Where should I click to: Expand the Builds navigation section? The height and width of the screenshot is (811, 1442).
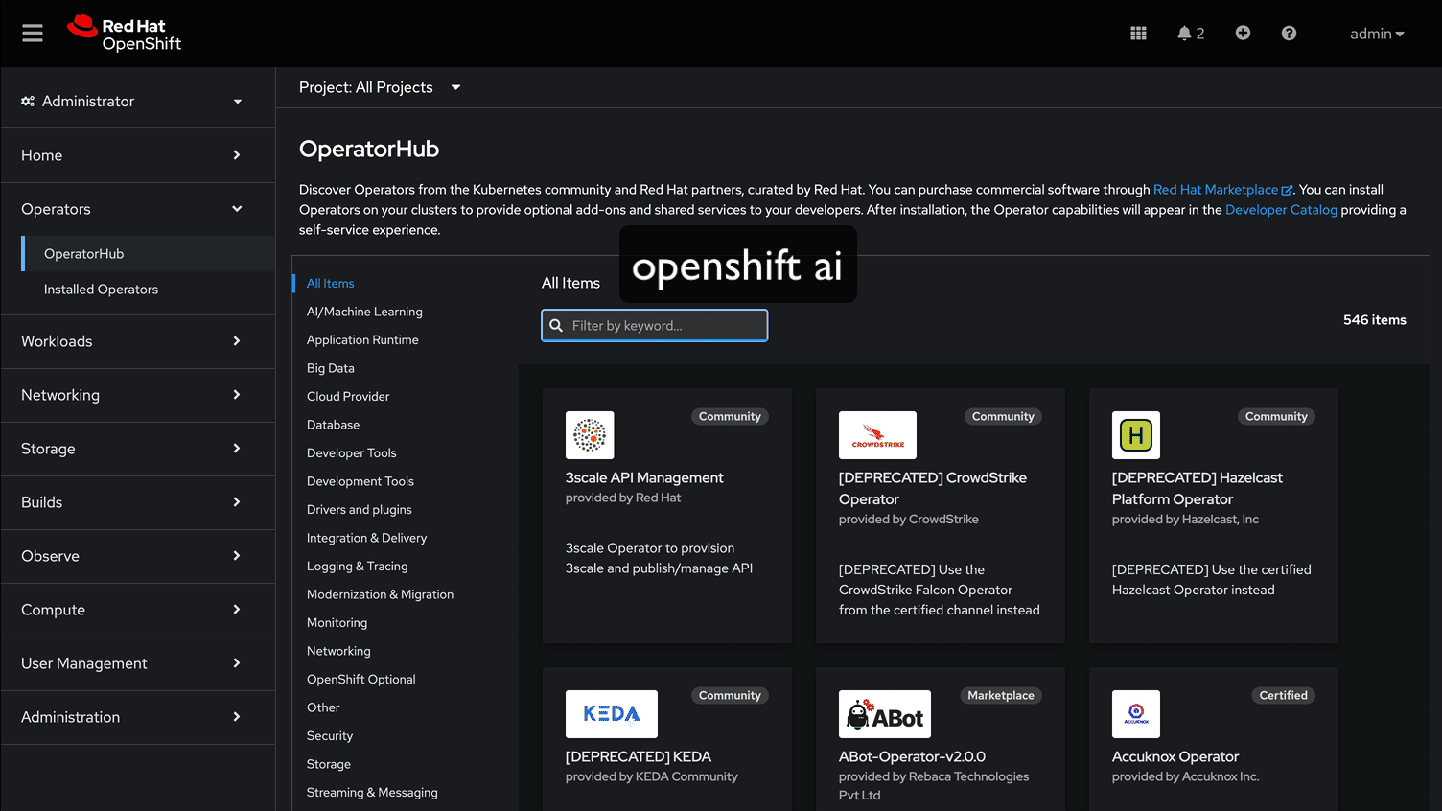click(138, 502)
